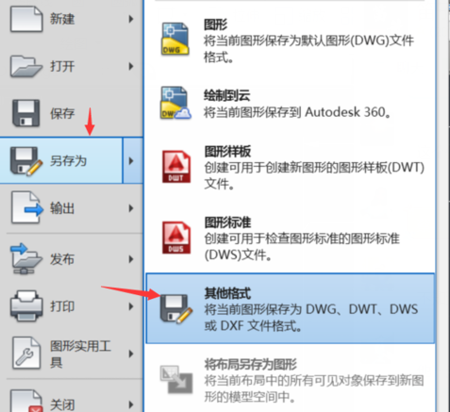Select 将布局另存为图形 option
Screen dimensions: 450x412
click(291, 380)
